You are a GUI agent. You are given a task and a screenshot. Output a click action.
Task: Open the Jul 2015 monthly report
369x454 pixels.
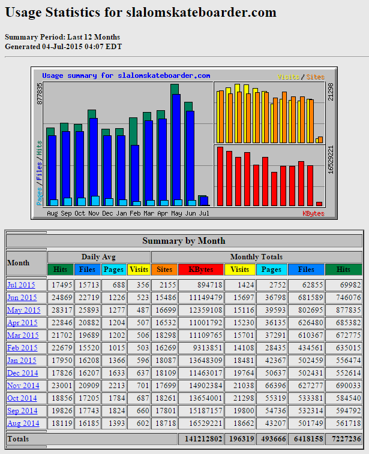[x=22, y=285]
